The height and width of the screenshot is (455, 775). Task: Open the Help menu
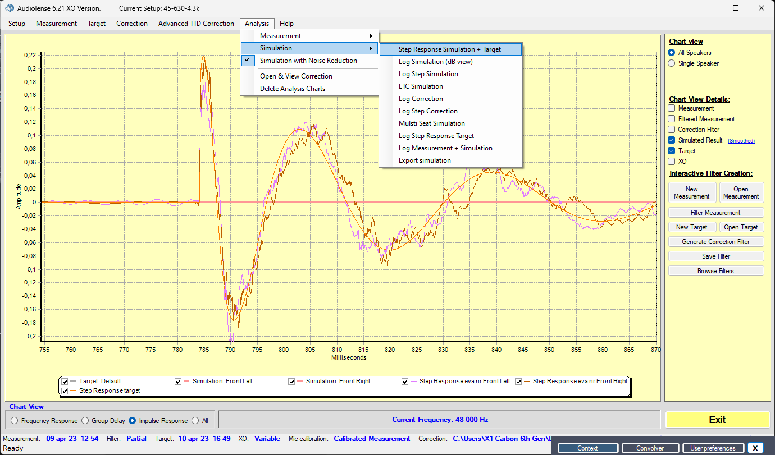pos(286,24)
